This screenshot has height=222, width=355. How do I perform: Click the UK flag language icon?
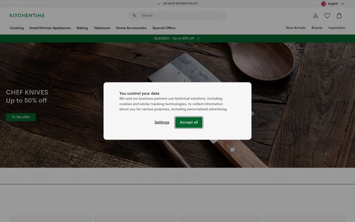point(323,3)
